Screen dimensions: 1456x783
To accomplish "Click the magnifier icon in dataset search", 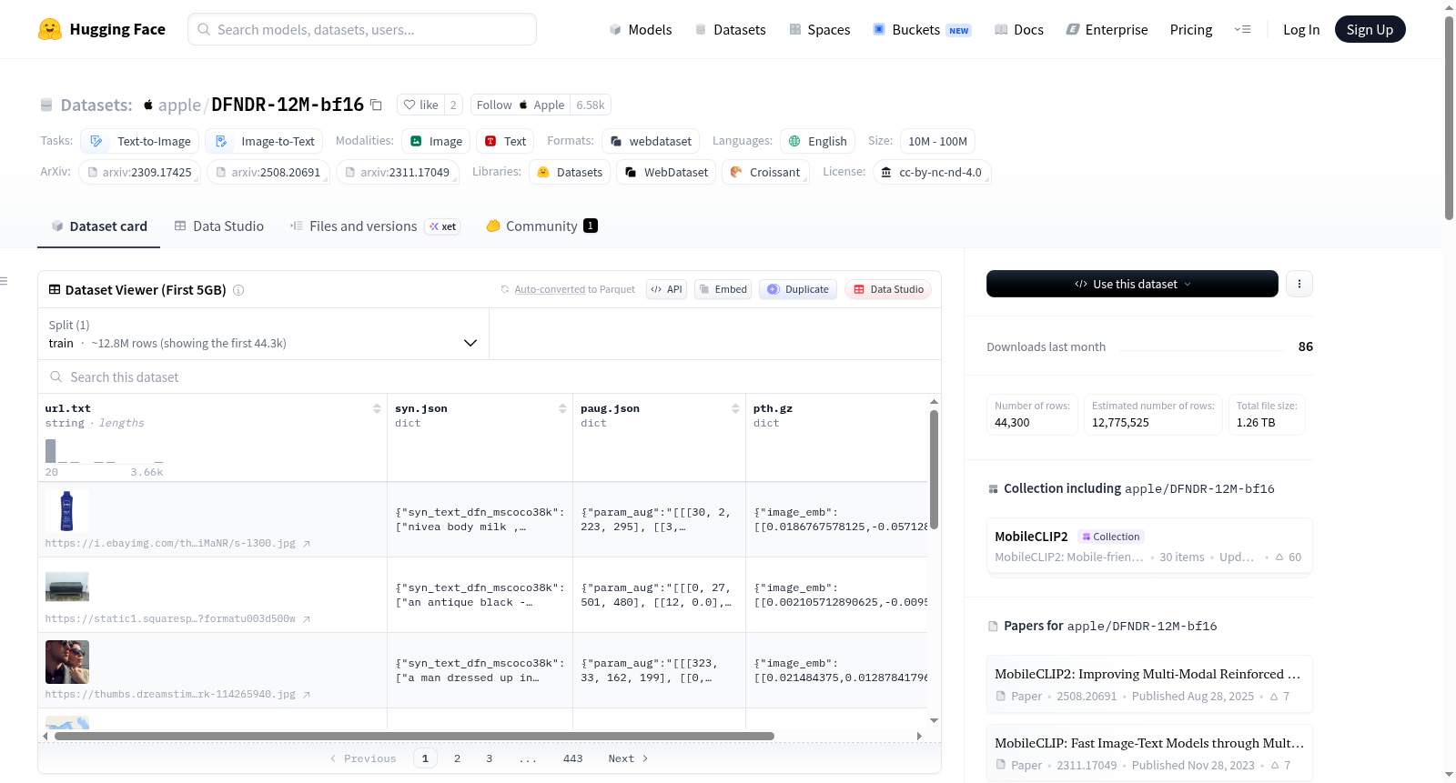I will coord(56,376).
